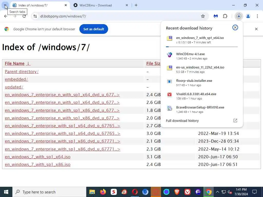Download en_windows_7_enterprise_n x86 2.0 GiB file
This screenshot has height=197, width=263.
point(62,118)
